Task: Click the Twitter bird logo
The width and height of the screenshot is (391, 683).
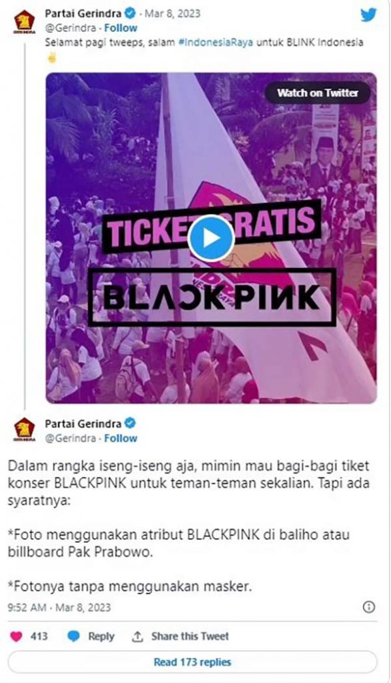Action: (368, 15)
